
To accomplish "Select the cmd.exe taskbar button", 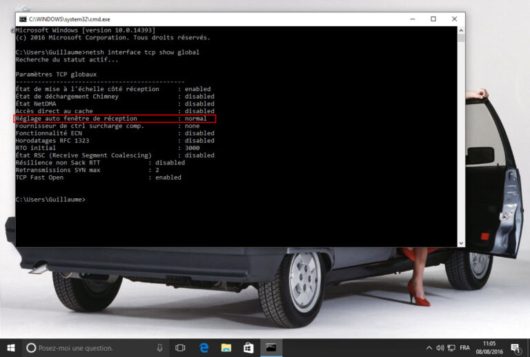I will [x=272, y=348].
